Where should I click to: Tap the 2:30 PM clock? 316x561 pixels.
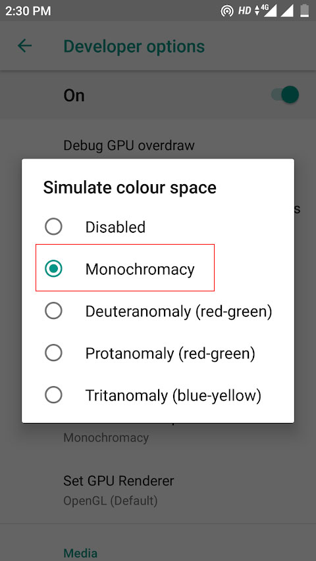coord(28,11)
